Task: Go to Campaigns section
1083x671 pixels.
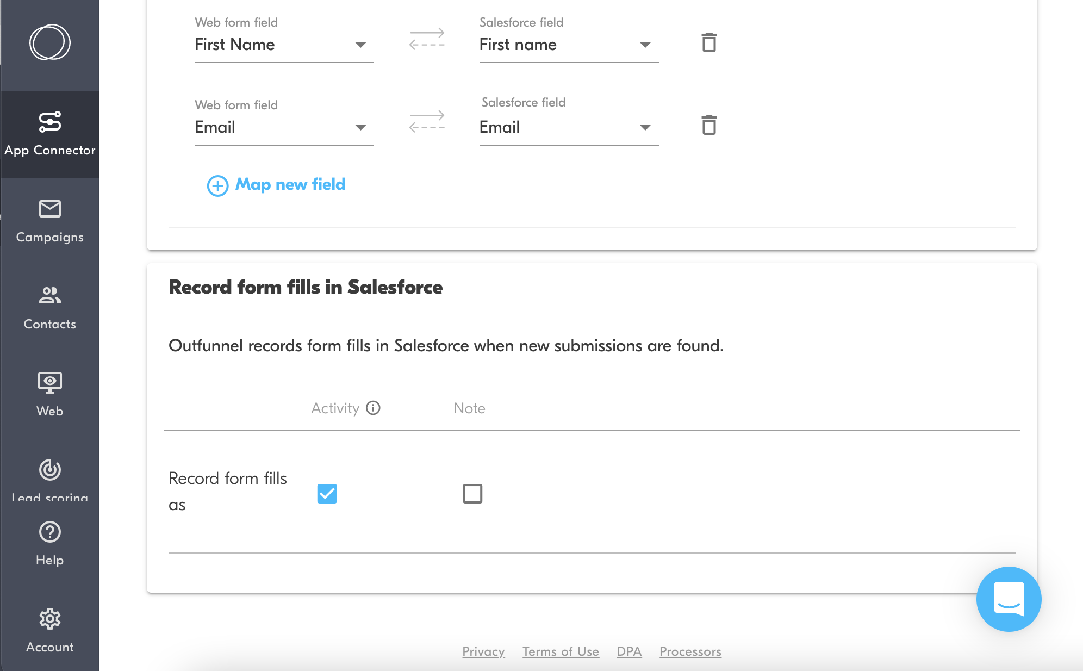Action: 49,221
